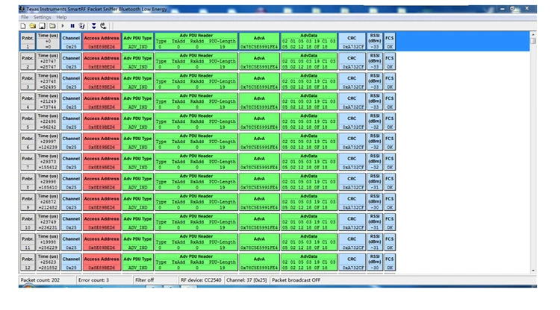Click the down arrow of the packet list scrollbar

tap(533, 271)
